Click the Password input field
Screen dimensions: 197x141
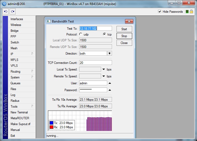click(x=93, y=90)
